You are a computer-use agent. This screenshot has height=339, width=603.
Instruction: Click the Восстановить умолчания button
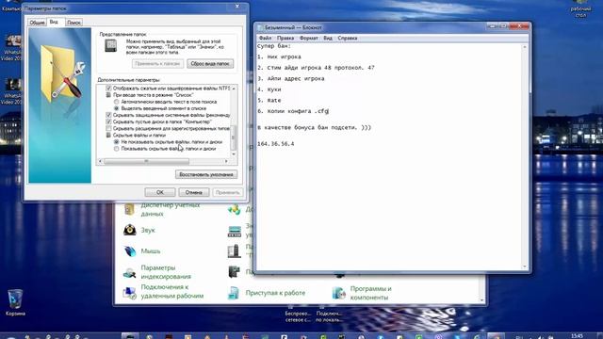tap(206, 174)
